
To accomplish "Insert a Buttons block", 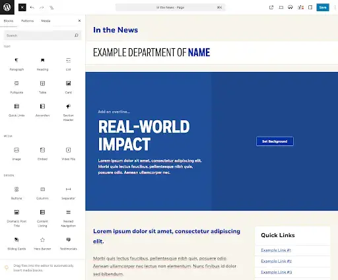I will pyautogui.click(x=17, y=193).
